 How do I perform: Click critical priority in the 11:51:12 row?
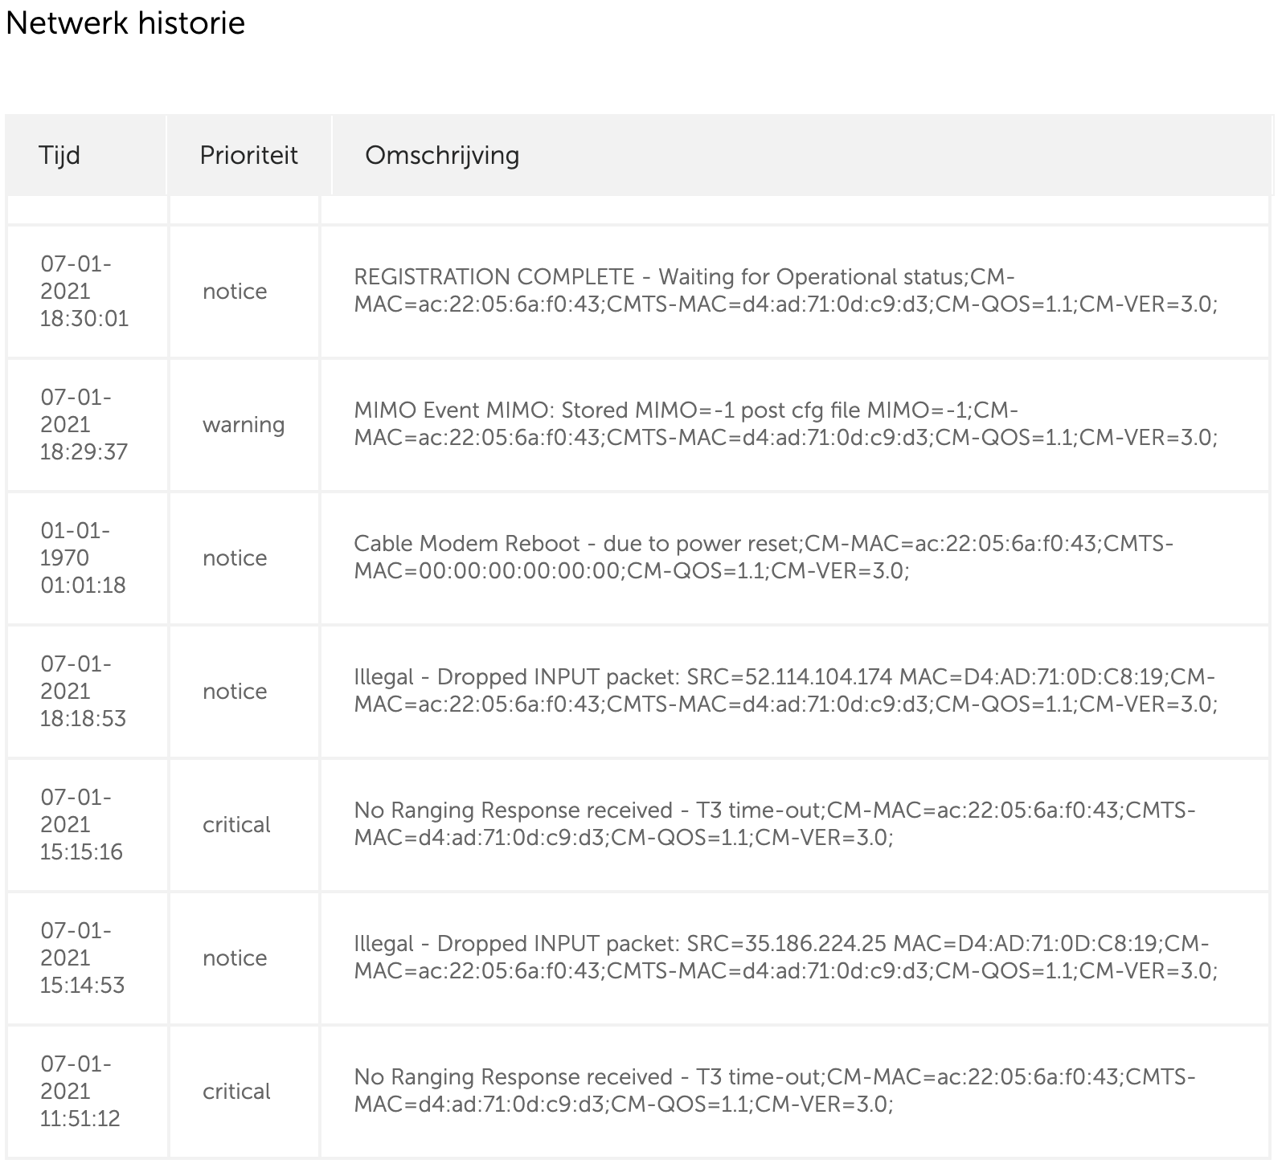pyautogui.click(x=236, y=1091)
